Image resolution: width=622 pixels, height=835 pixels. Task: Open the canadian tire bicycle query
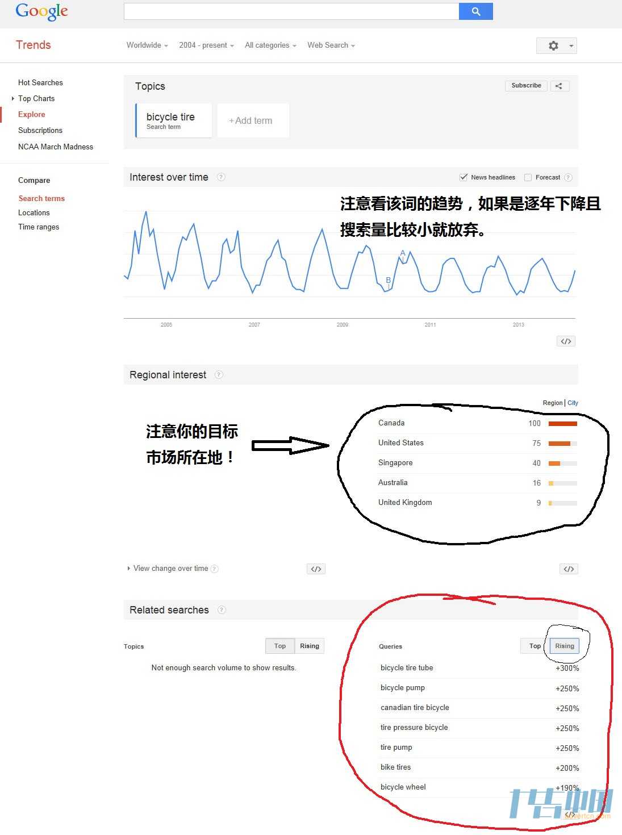(x=415, y=708)
